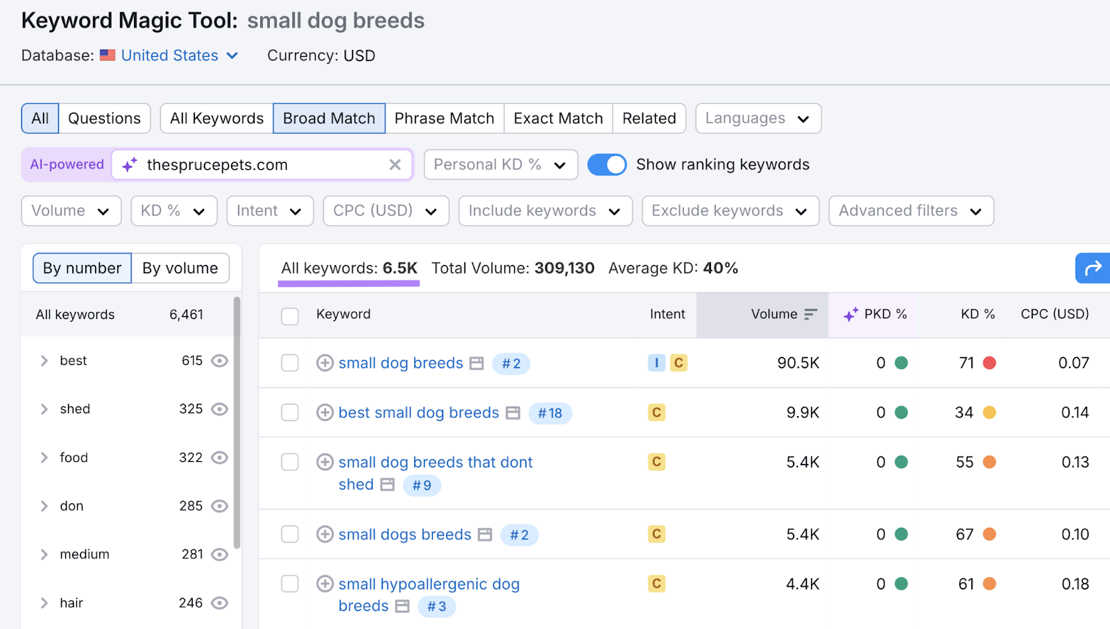This screenshot has height=629, width=1110.
Task: Click the plus icon beside small dog breeds
Action: click(324, 363)
